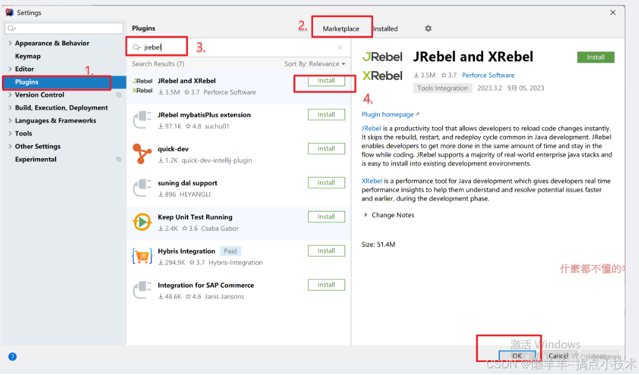Focus the plugin search field containing jrebel
The image size is (639, 375).
[238, 48]
